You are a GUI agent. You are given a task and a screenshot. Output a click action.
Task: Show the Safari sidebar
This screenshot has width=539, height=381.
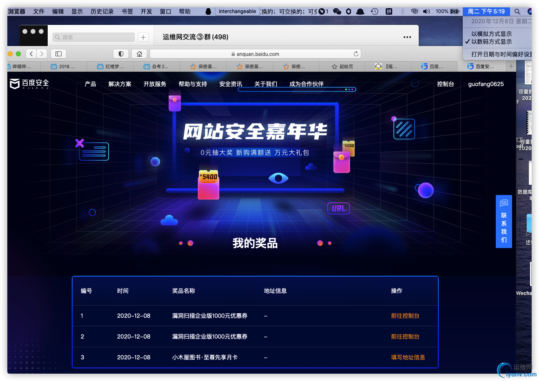click(58, 54)
